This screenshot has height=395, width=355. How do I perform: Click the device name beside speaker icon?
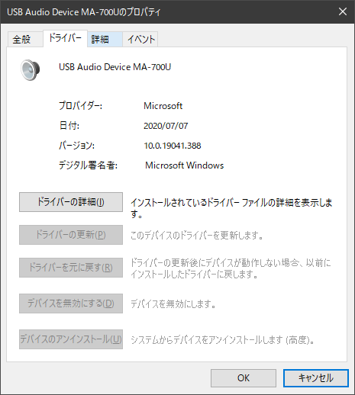[115, 67]
